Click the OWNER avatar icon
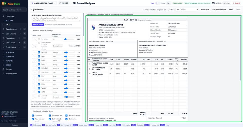The height and width of the screenshot is (127, 243). 213,3
